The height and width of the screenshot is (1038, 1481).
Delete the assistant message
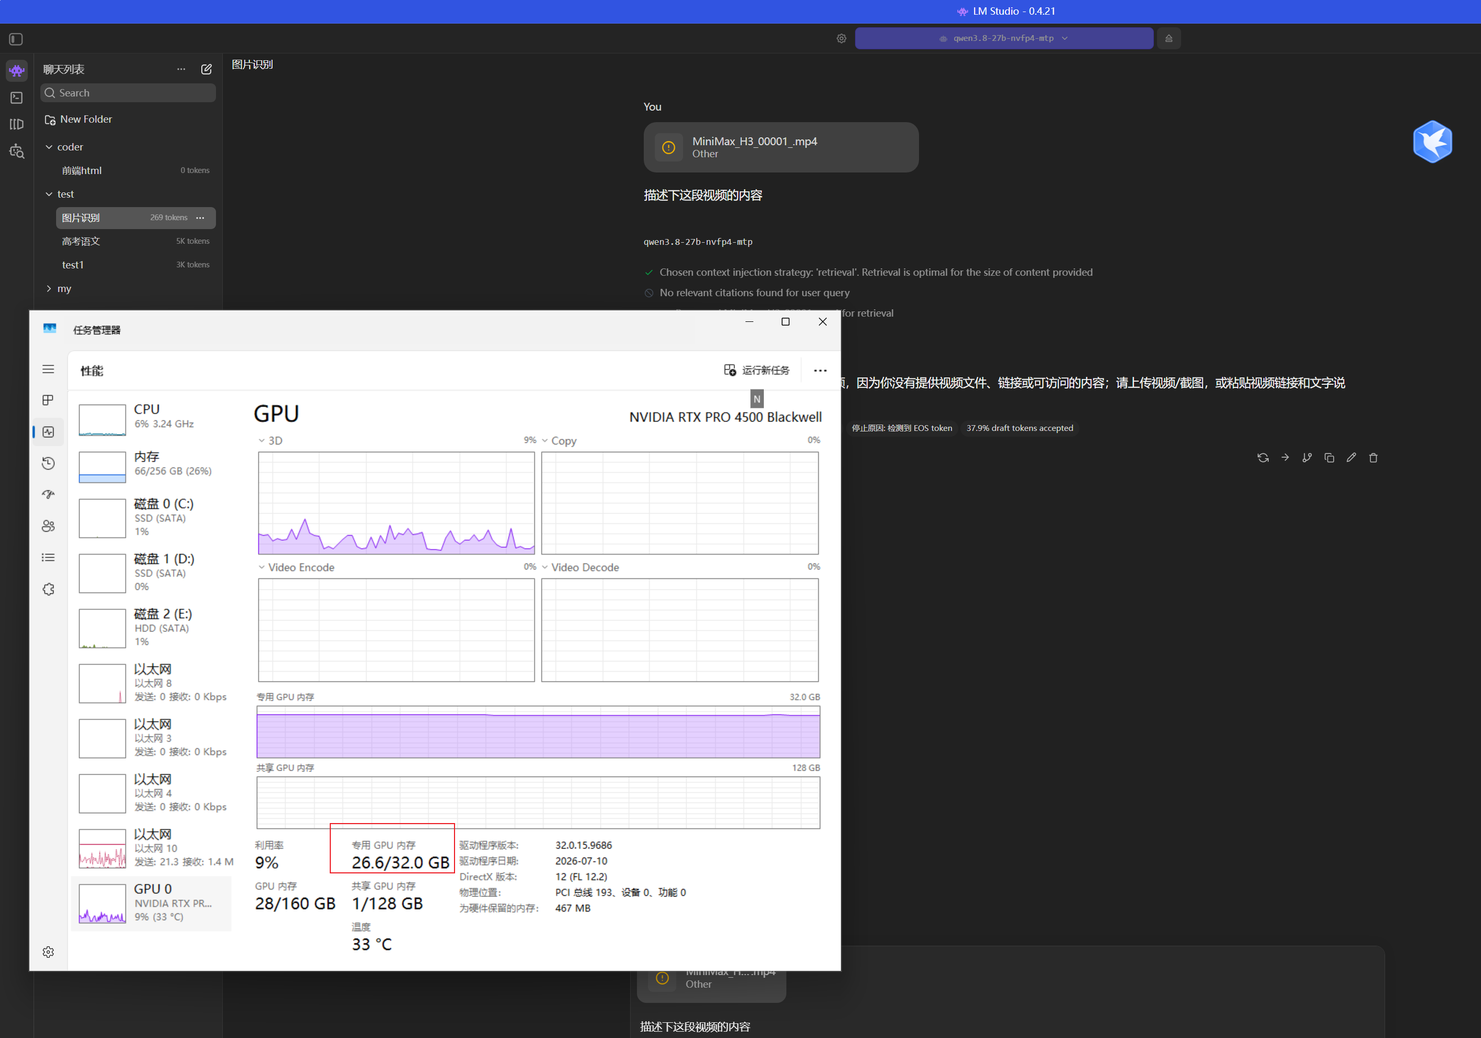(1374, 457)
